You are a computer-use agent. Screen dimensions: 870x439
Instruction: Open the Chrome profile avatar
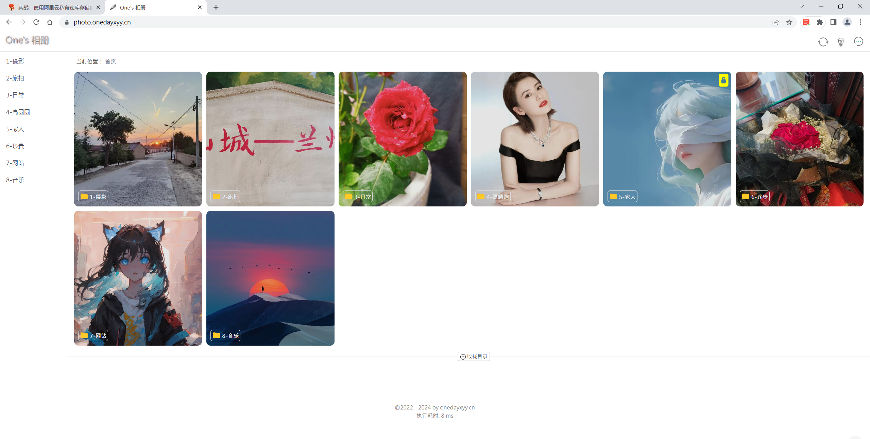(847, 22)
